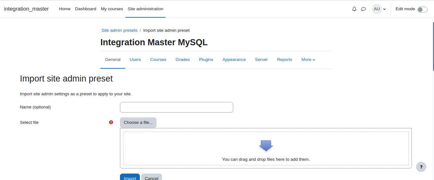Click the Import site admin preset breadcrumb text

[x=166, y=30]
